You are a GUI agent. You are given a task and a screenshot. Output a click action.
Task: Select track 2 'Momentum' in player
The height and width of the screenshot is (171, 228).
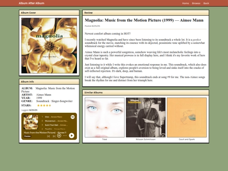54,121
